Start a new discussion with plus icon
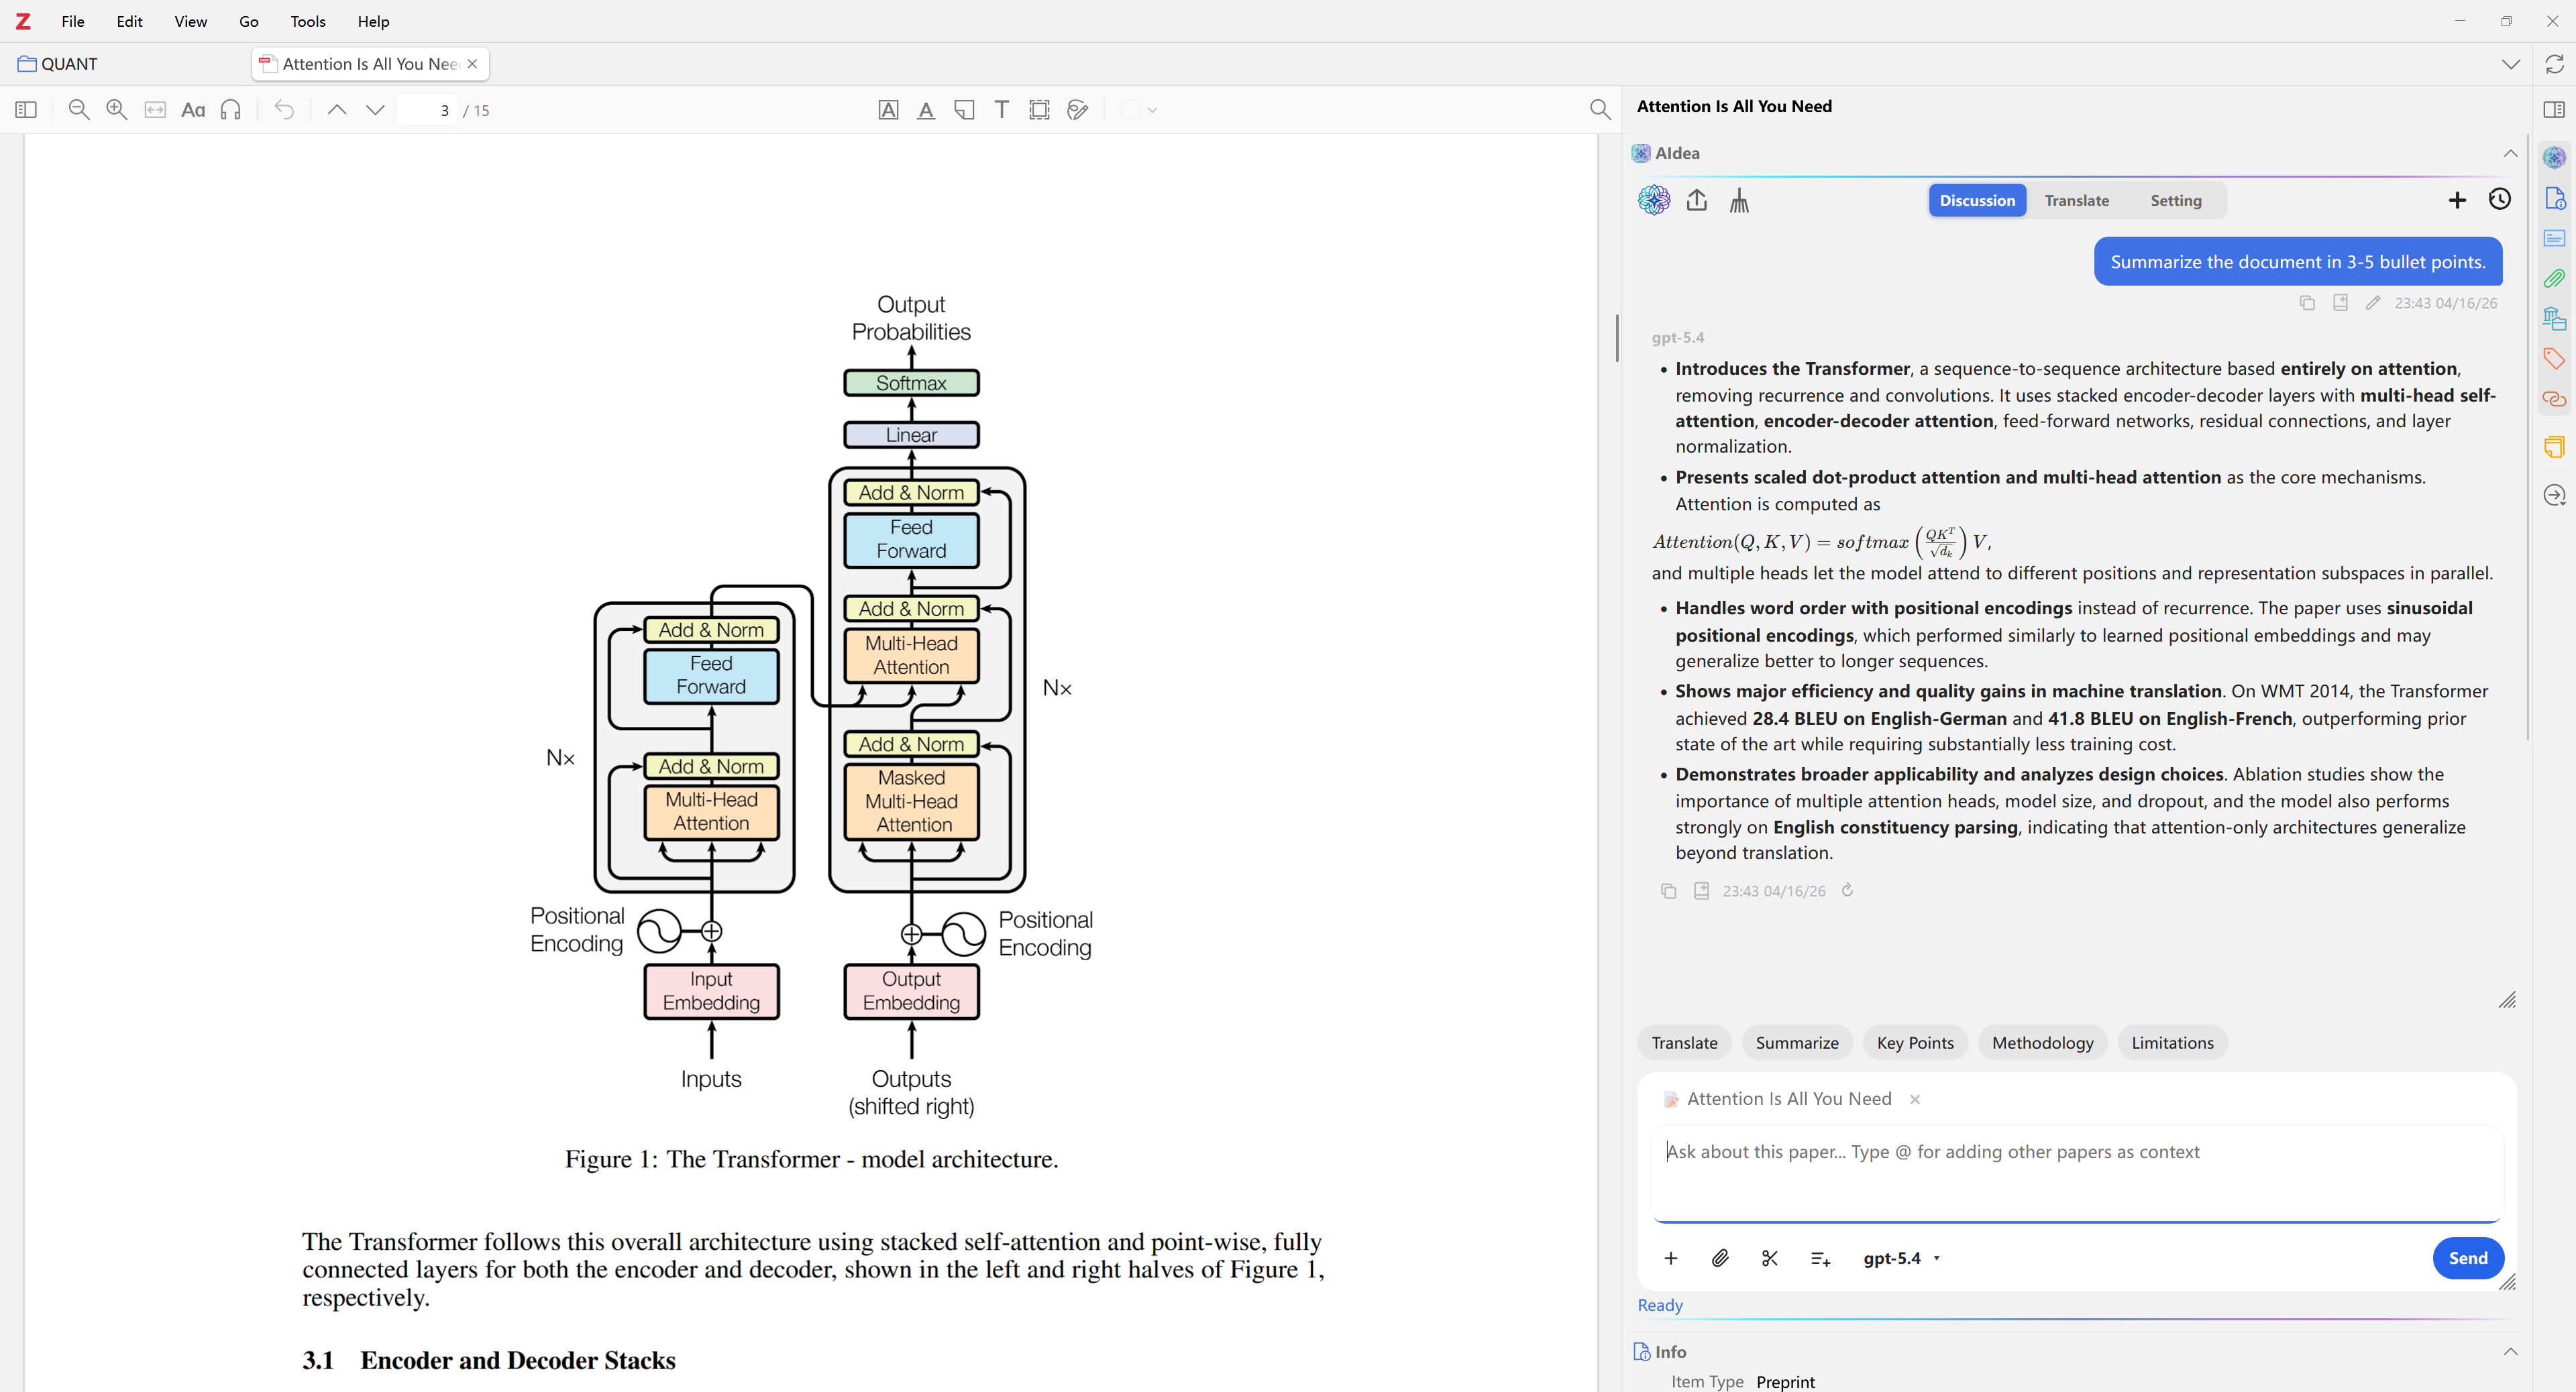The width and height of the screenshot is (2576, 1392). (x=2457, y=200)
